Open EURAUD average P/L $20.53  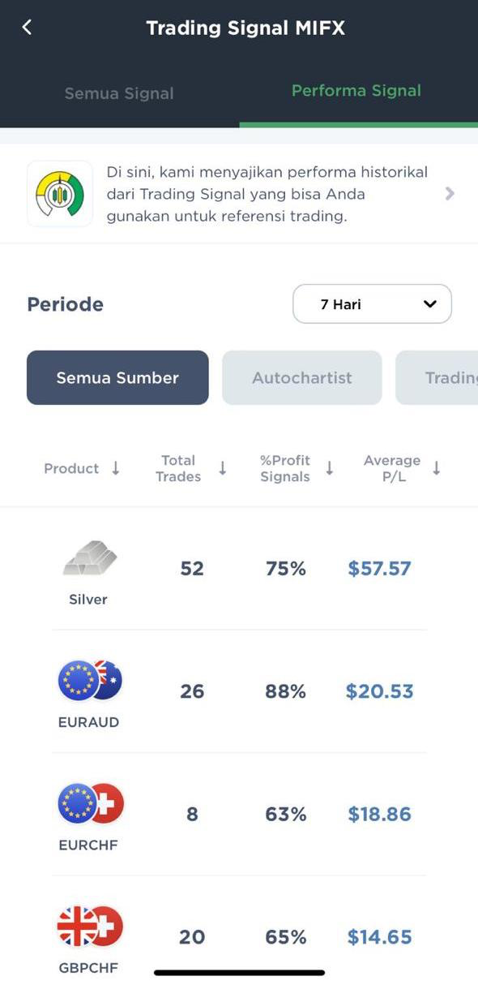[379, 691]
